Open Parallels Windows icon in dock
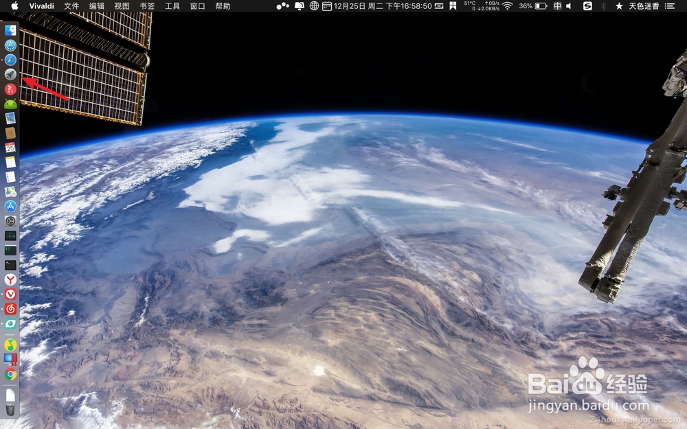The width and height of the screenshot is (687, 429). 10,360
